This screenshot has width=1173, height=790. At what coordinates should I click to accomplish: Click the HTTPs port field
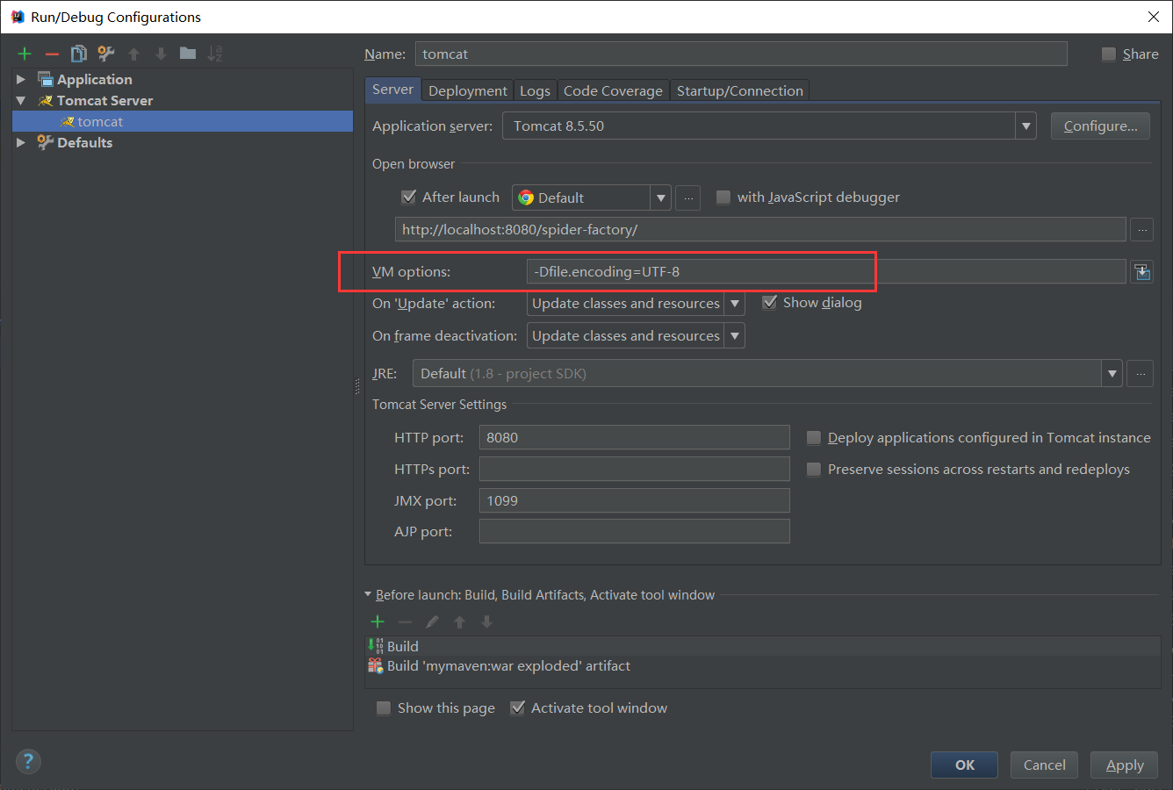click(x=635, y=469)
